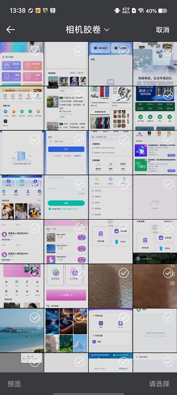Select checkbox on the drama posters screenshot

tap(35, 184)
